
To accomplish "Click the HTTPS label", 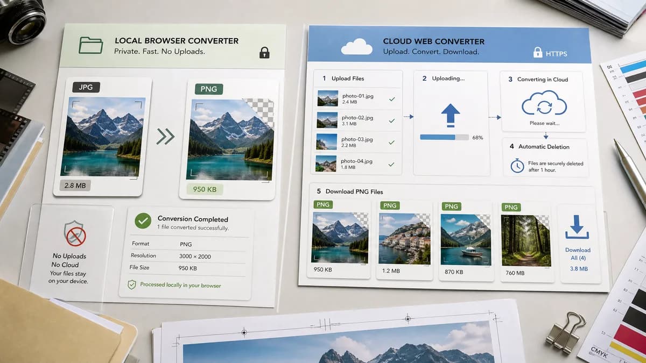I will pyautogui.click(x=556, y=54).
